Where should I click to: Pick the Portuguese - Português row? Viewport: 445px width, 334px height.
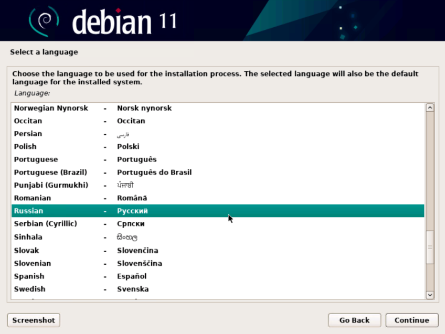218,159
